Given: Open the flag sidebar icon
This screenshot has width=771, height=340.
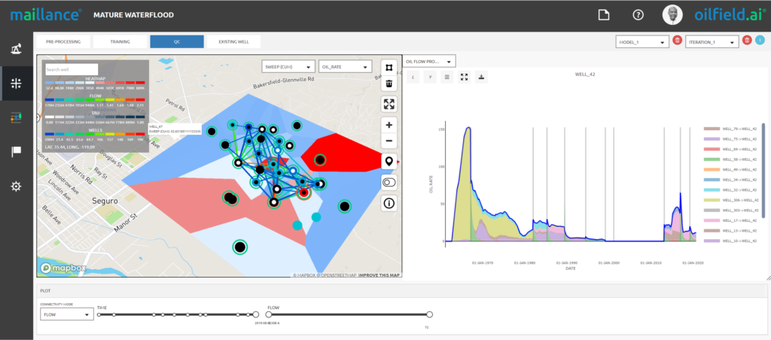Looking at the screenshot, I should point(17,152).
